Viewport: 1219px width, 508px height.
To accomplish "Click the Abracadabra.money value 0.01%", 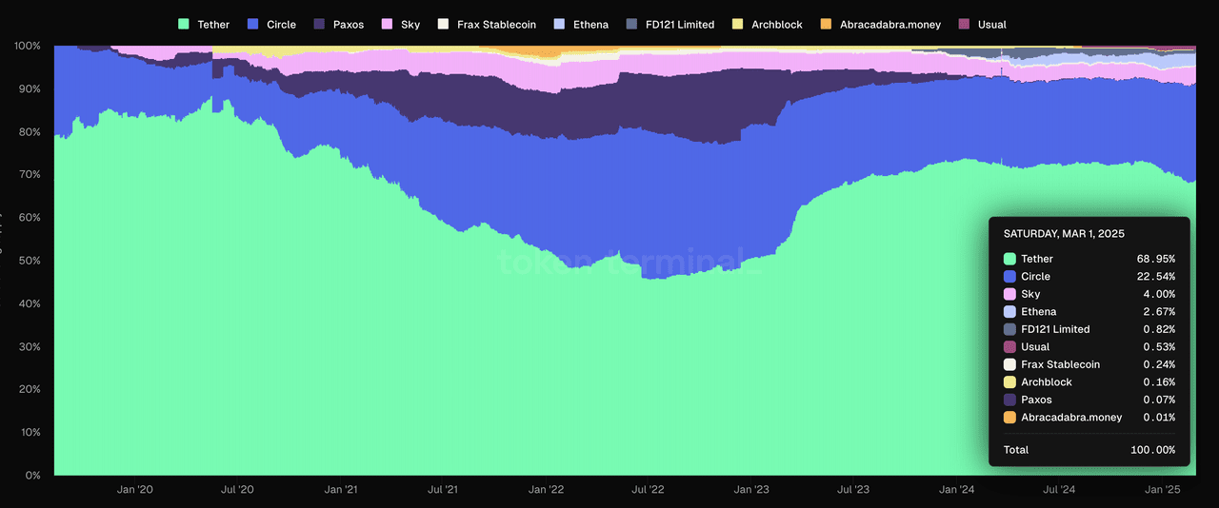I will (1159, 417).
